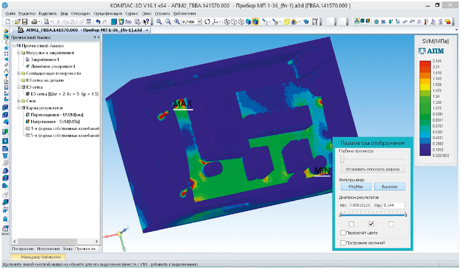The width and height of the screenshot is (461, 269).
Task: Click the Undo arrow icon
Action: [98, 22]
